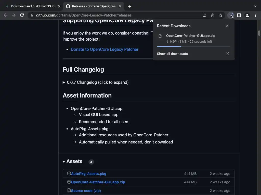
Task: Toggle the browser side panel
Action: coord(239,15)
